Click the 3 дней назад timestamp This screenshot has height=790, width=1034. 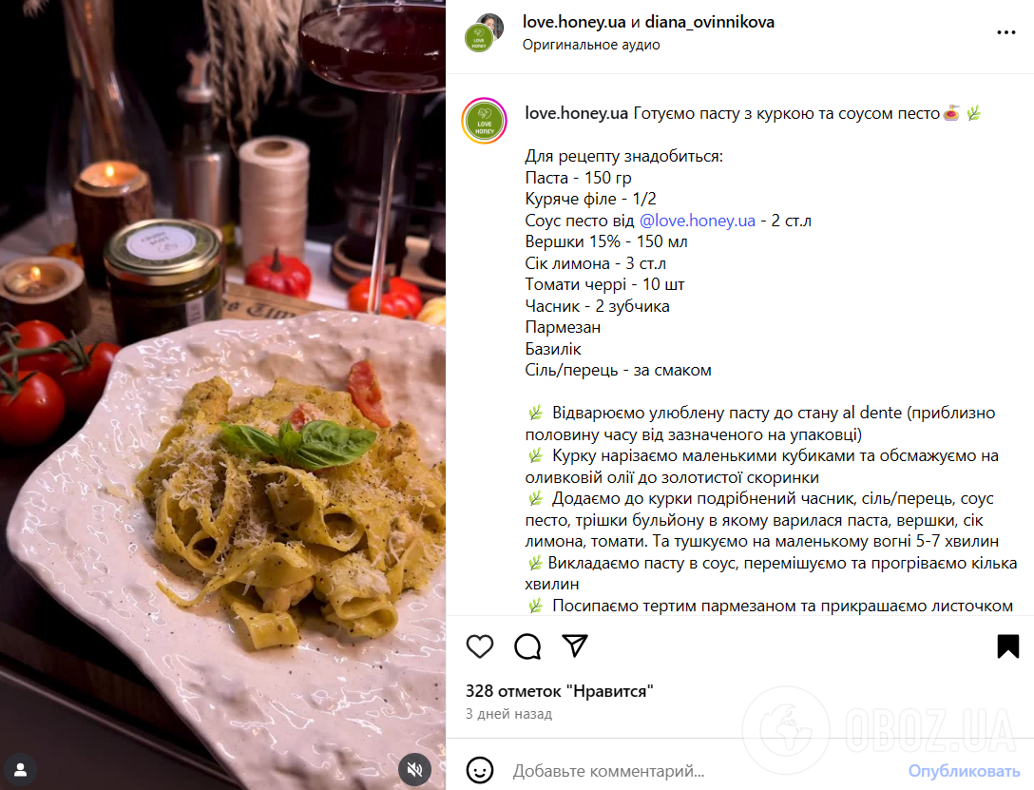508,714
